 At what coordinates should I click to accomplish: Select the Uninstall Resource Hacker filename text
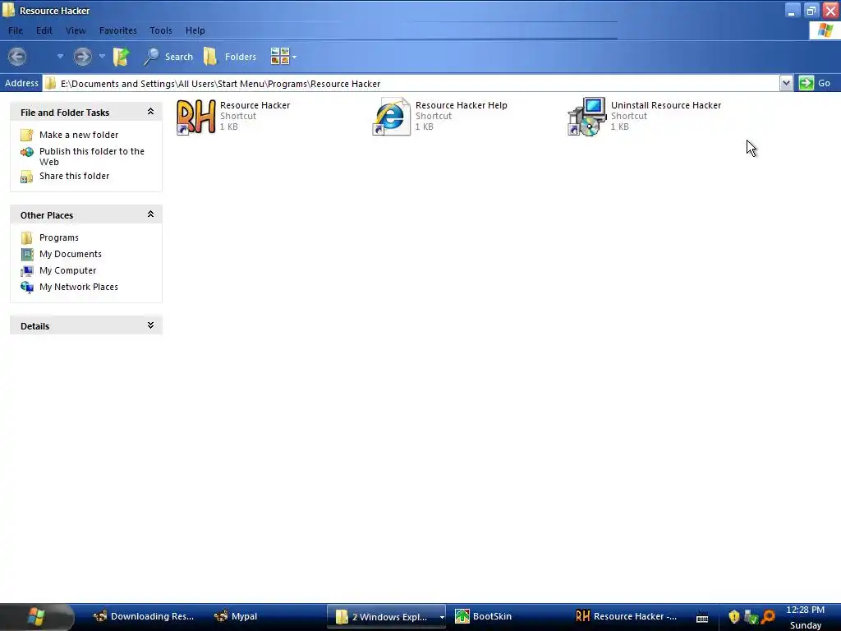tap(665, 105)
